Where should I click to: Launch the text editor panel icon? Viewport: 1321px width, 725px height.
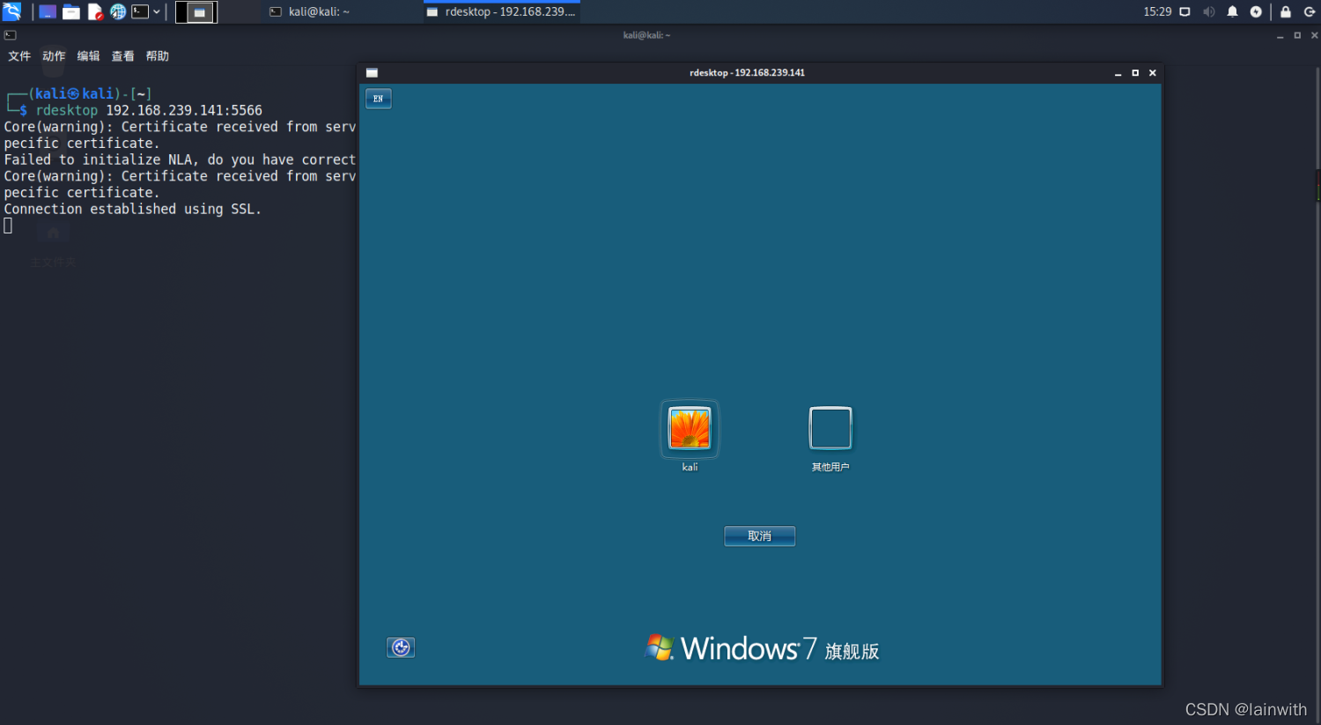coord(95,12)
